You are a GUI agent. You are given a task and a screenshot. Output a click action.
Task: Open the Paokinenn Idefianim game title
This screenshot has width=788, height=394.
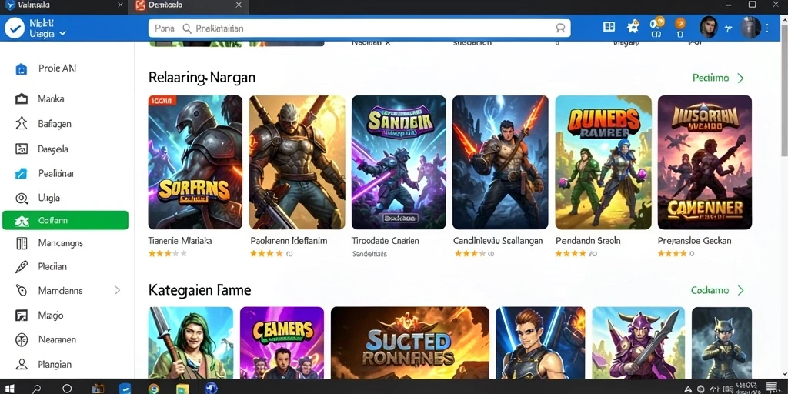(x=289, y=241)
